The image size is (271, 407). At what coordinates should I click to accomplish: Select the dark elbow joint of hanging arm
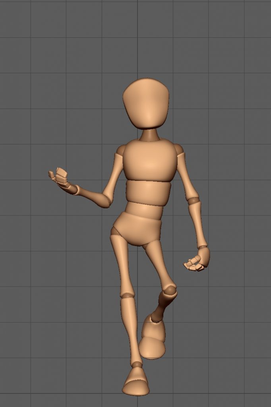(194, 200)
